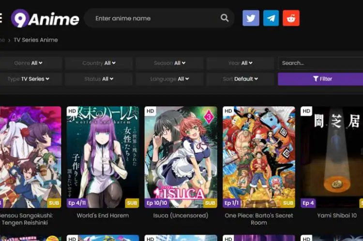Click SUB badge on One Piece poster

[288, 203]
